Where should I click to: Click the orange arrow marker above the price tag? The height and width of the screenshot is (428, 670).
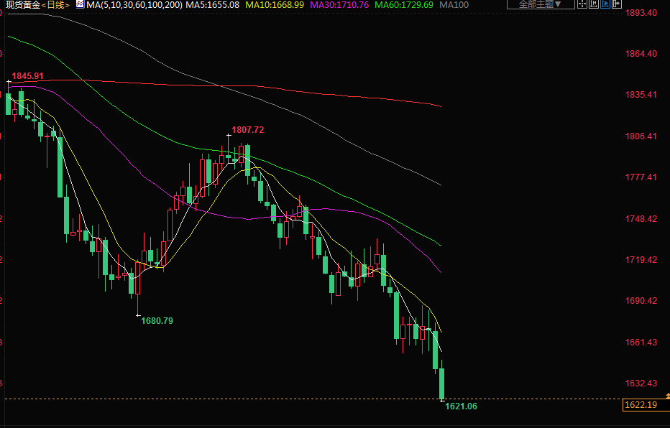(667, 396)
